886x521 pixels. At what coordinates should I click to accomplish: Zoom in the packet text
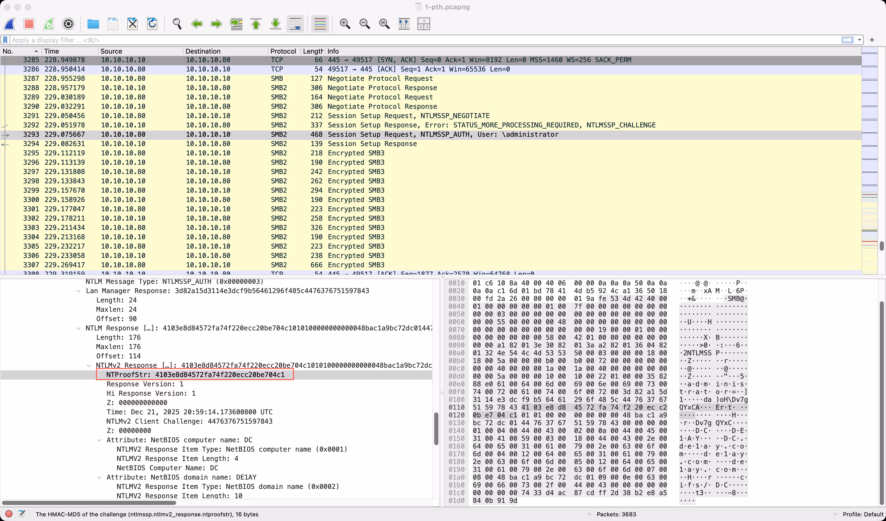[345, 24]
